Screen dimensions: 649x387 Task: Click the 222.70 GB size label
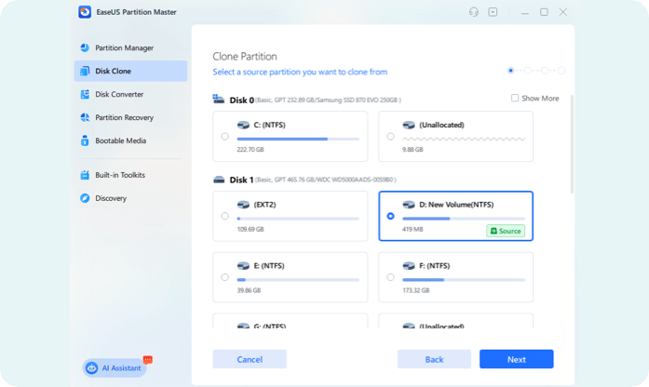(x=250, y=150)
